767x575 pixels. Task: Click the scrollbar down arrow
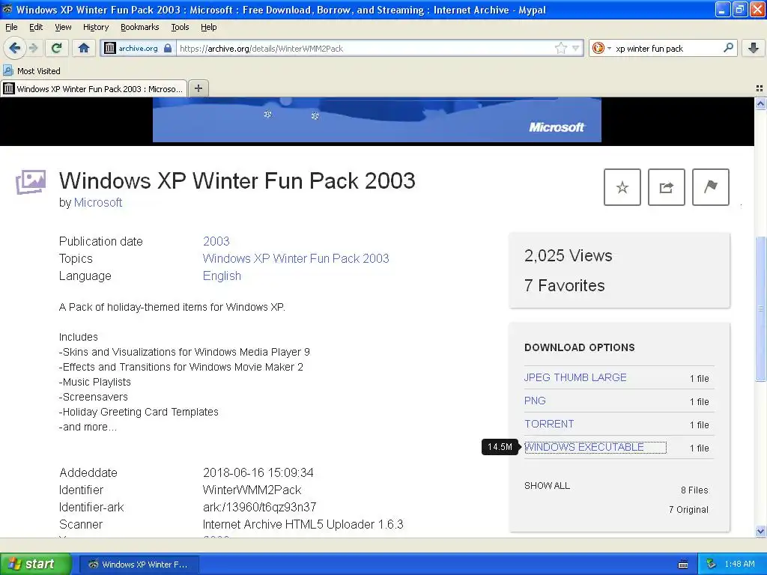(x=760, y=531)
